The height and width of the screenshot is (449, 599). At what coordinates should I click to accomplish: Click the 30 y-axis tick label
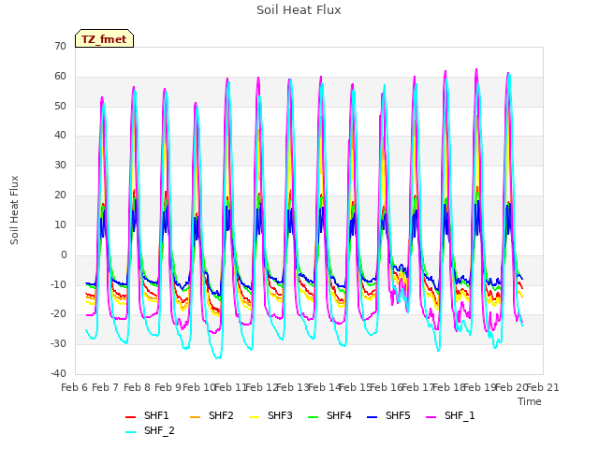(60, 166)
